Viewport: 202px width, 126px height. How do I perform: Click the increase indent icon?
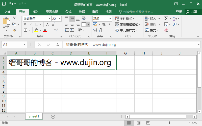coord(72,30)
